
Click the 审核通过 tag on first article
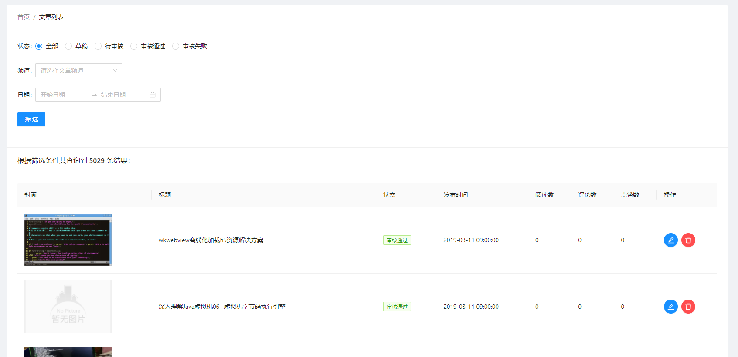pos(397,240)
